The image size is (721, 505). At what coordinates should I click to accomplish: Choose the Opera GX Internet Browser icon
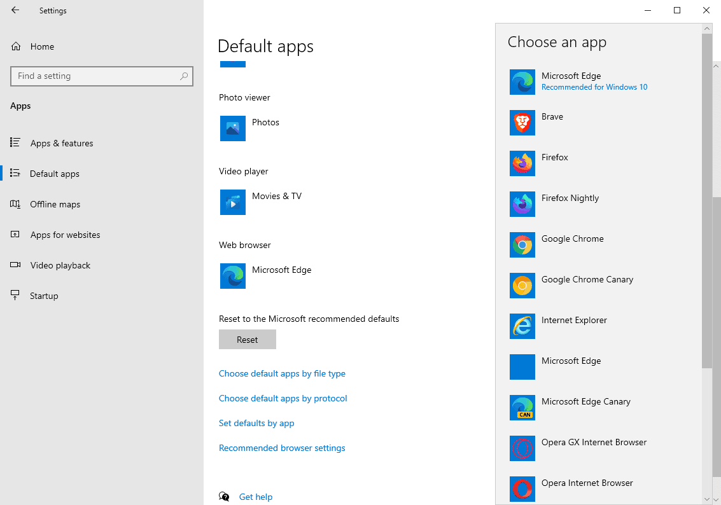[x=522, y=448]
